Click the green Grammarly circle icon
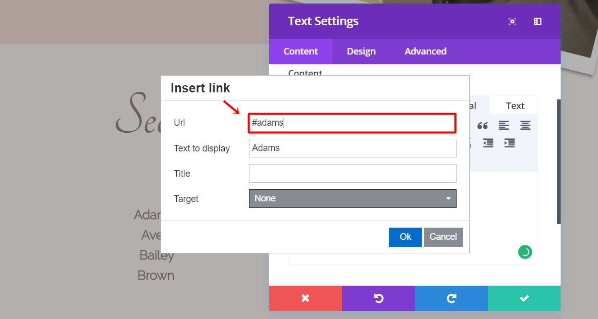The width and height of the screenshot is (598, 319). [x=525, y=252]
